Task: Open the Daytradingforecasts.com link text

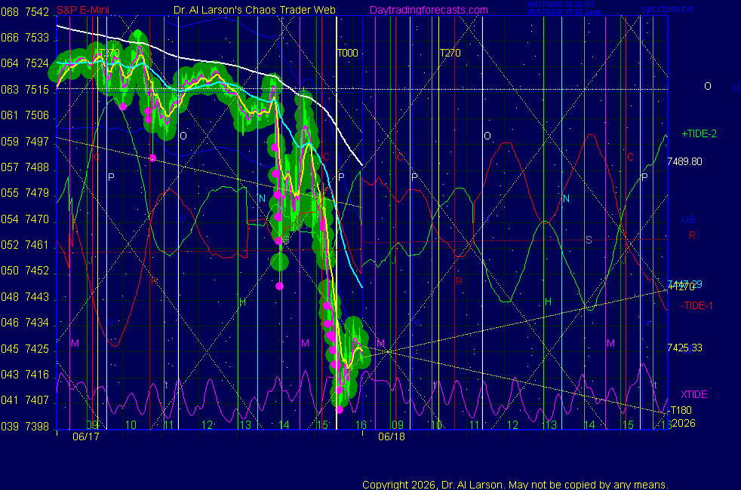Action: [x=429, y=10]
